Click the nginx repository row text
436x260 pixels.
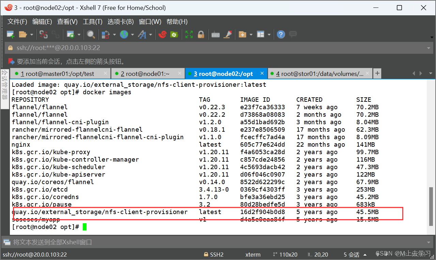pyautogui.click(x=21, y=145)
